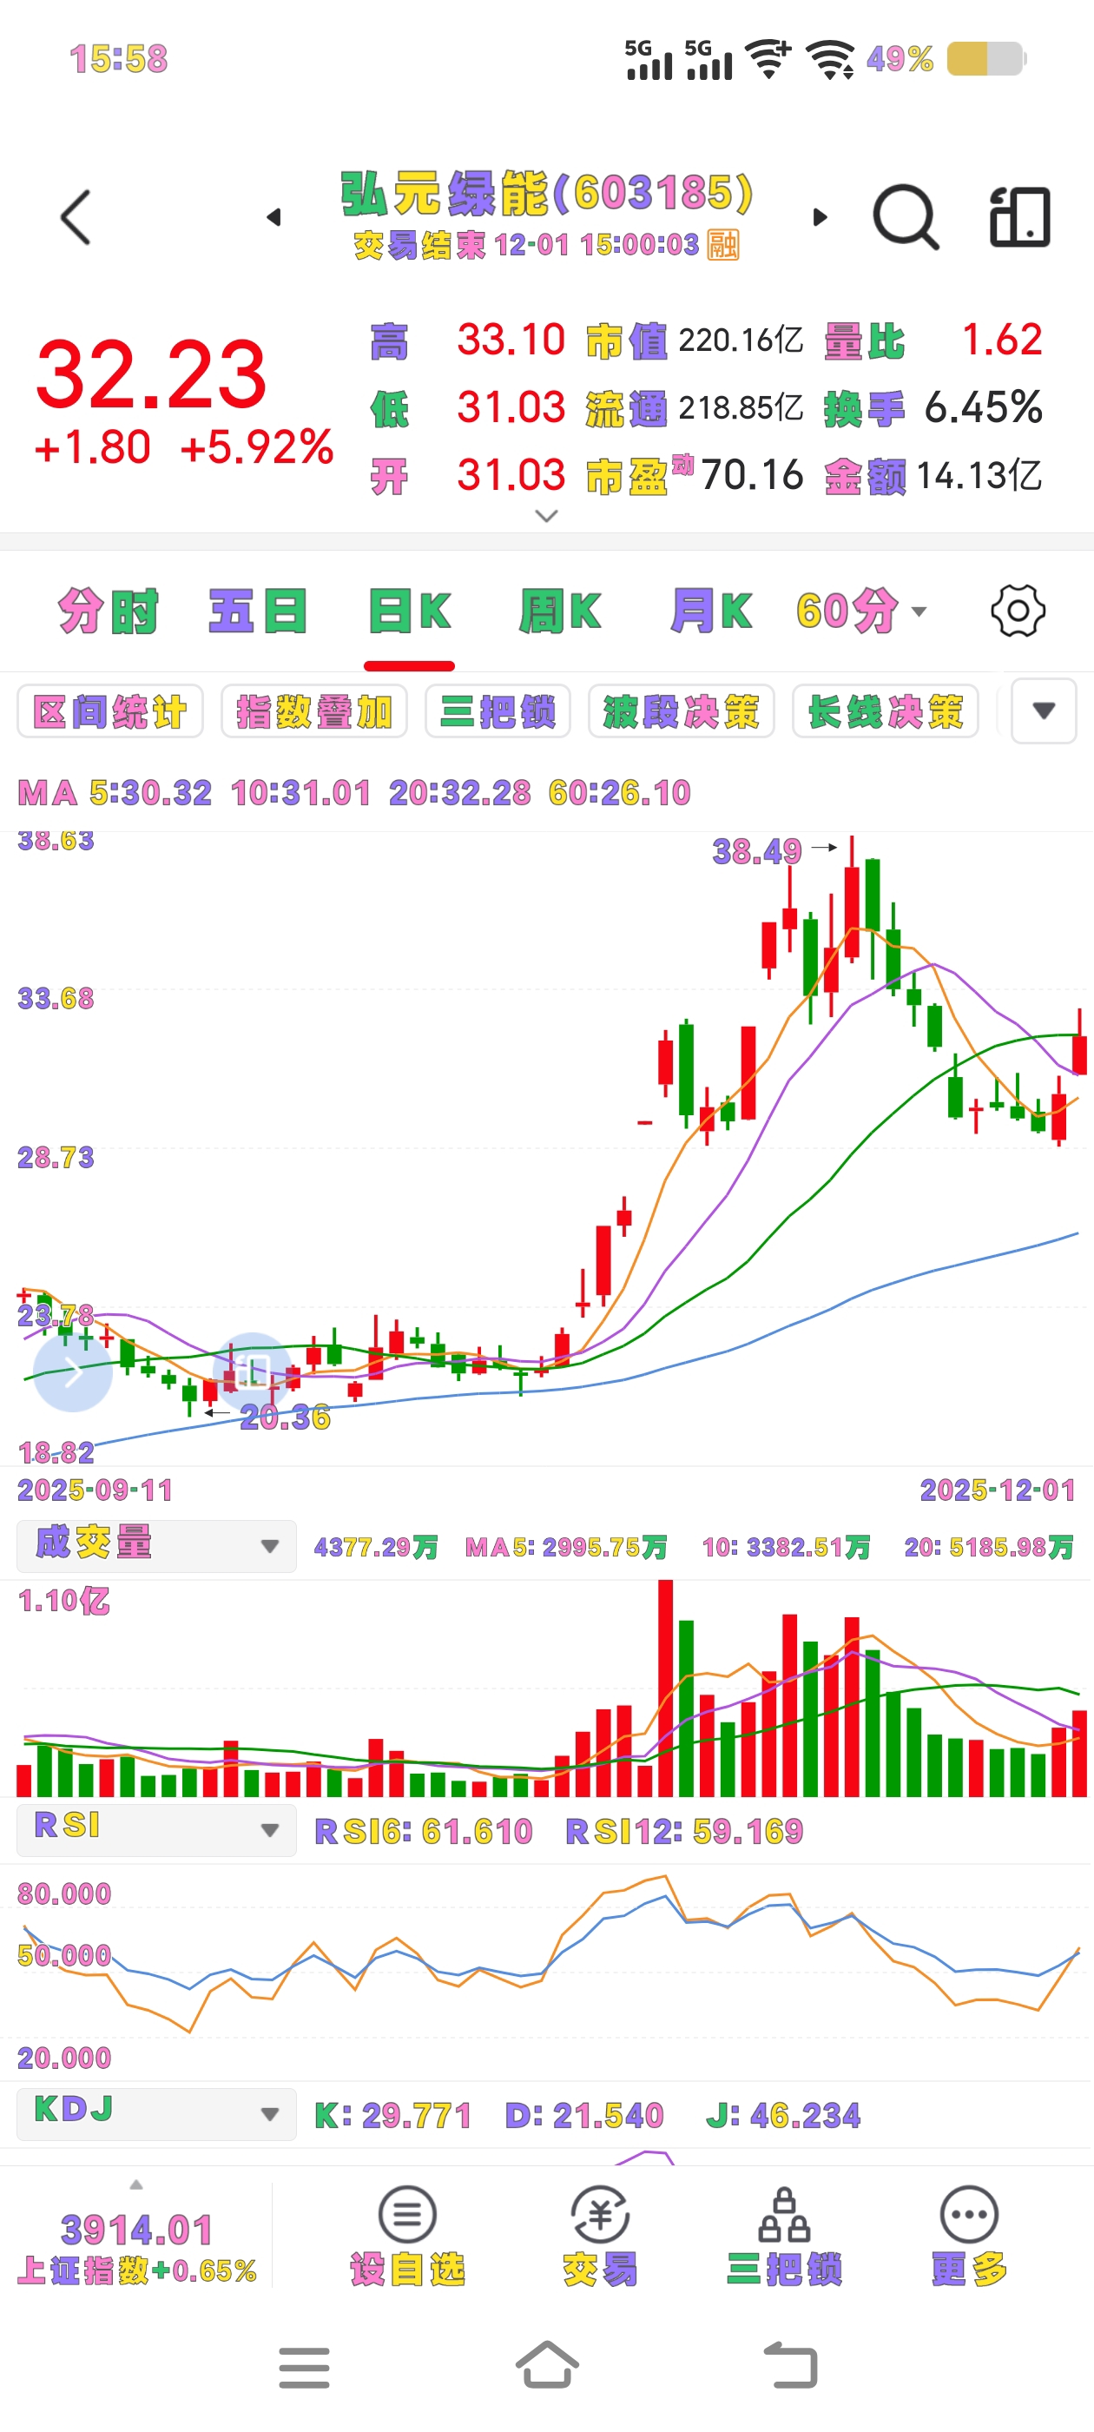Image resolution: width=1094 pixels, height=2432 pixels.
Task: Open the landscape layout icon
Action: pyautogui.click(x=1019, y=217)
